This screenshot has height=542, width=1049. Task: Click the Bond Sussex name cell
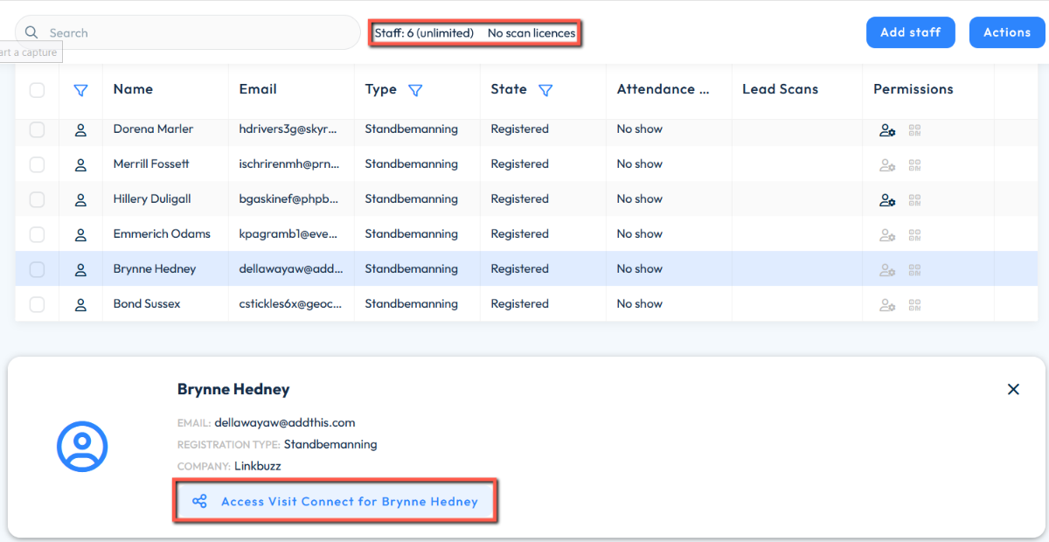pos(147,304)
